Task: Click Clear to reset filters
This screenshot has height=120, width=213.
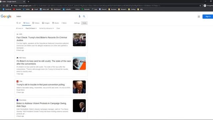Action: tap(58, 28)
